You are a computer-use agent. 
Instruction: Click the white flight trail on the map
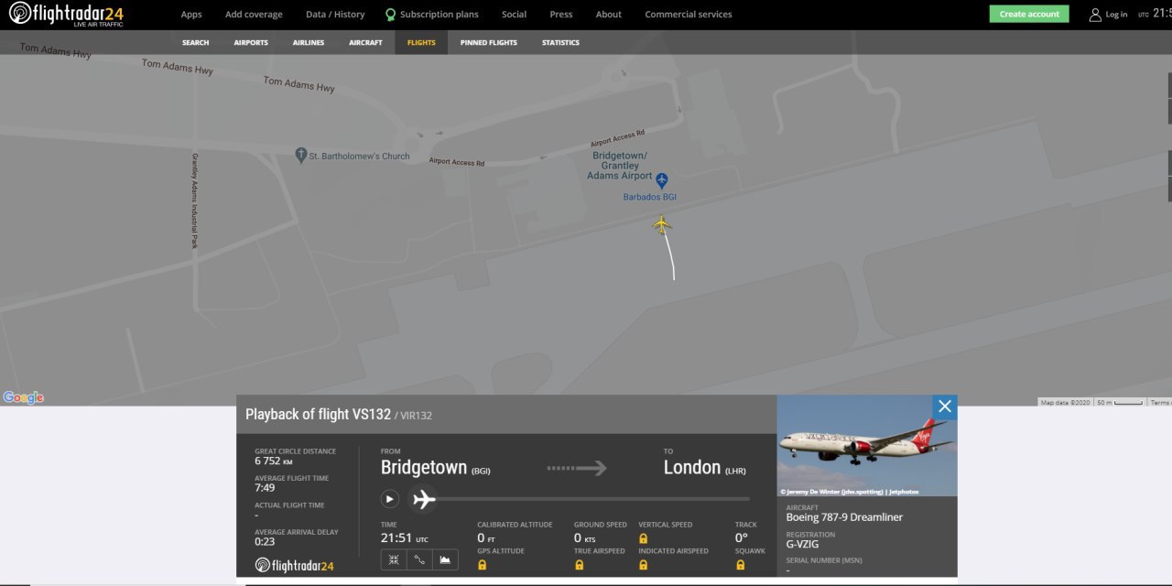coord(669,256)
